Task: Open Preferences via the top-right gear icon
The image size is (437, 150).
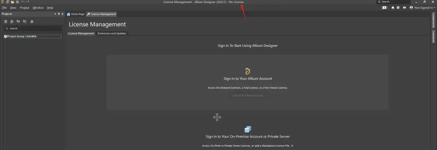Action: [x=398, y=8]
